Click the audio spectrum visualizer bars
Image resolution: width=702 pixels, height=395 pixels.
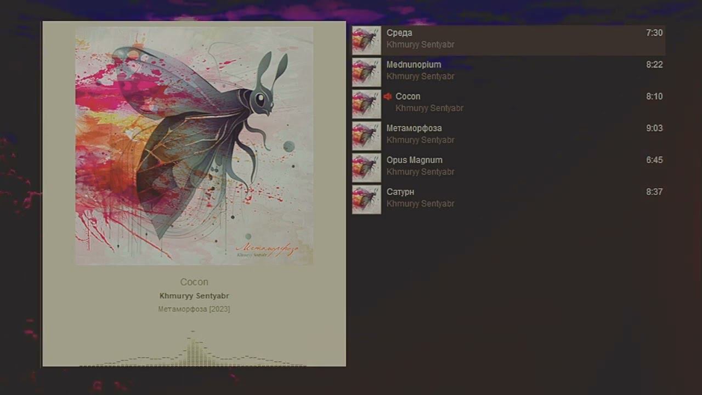click(x=193, y=348)
